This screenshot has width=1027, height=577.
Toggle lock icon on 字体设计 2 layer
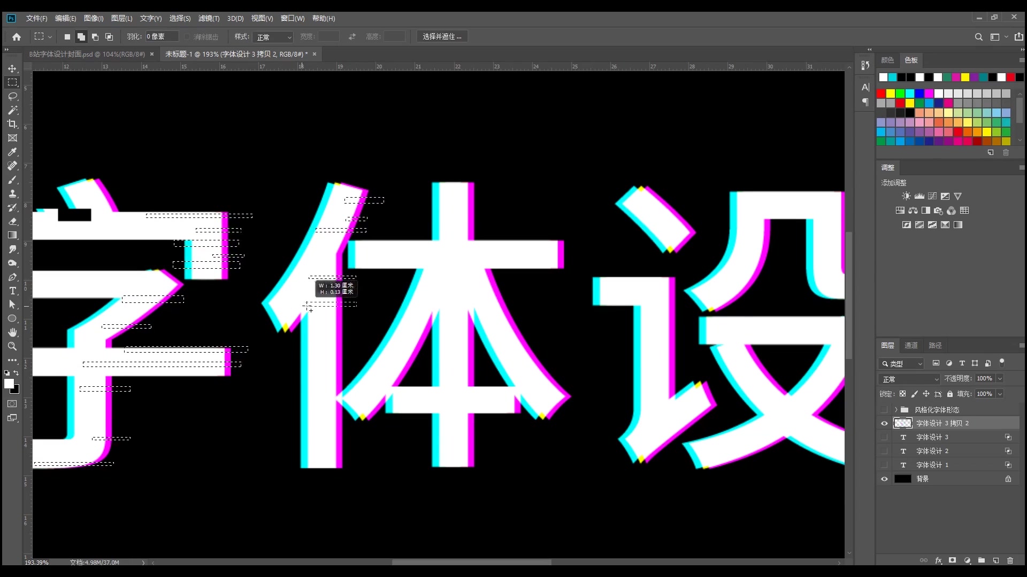point(1010,451)
